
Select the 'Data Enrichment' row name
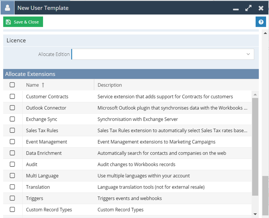[x=44, y=153]
